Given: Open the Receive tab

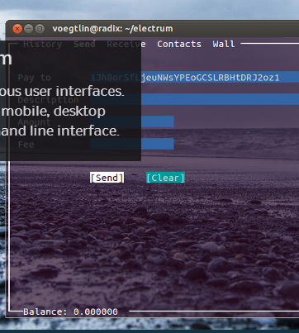Looking at the screenshot, I should click(x=126, y=44).
